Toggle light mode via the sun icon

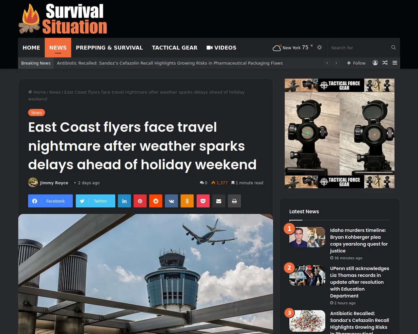coord(319,47)
